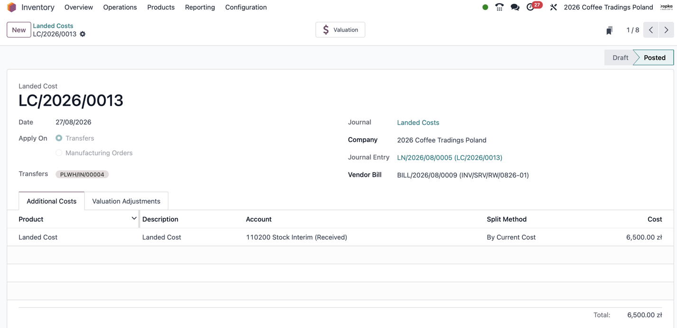Click the PLWH/IN/00004 transfer tag
Viewport: 677px width, 328px height.
coord(82,174)
